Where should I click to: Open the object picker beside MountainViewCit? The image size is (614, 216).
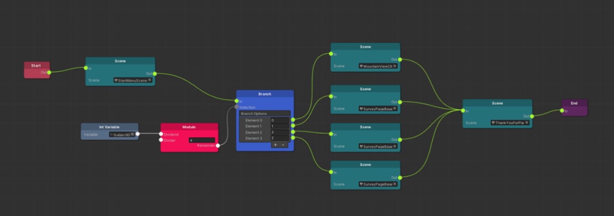click(395, 66)
